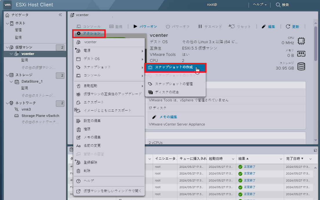上部バーのヘルプドロップダウンを開く
The height and width of the screenshot is (200, 320).
(x=259, y=5)
